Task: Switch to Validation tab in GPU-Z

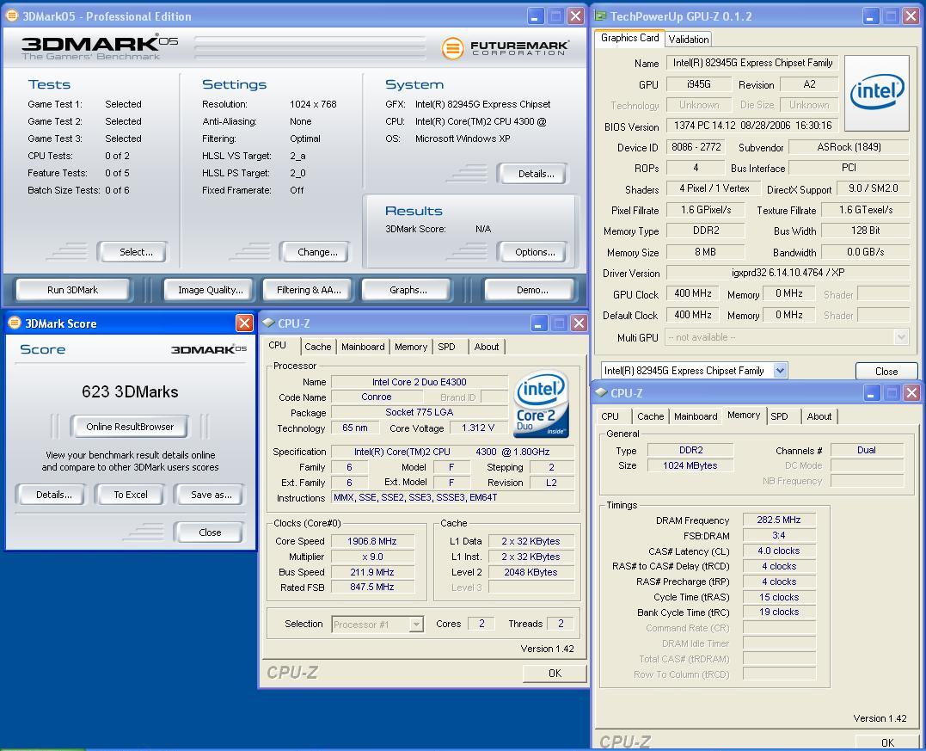Action: click(x=689, y=39)
